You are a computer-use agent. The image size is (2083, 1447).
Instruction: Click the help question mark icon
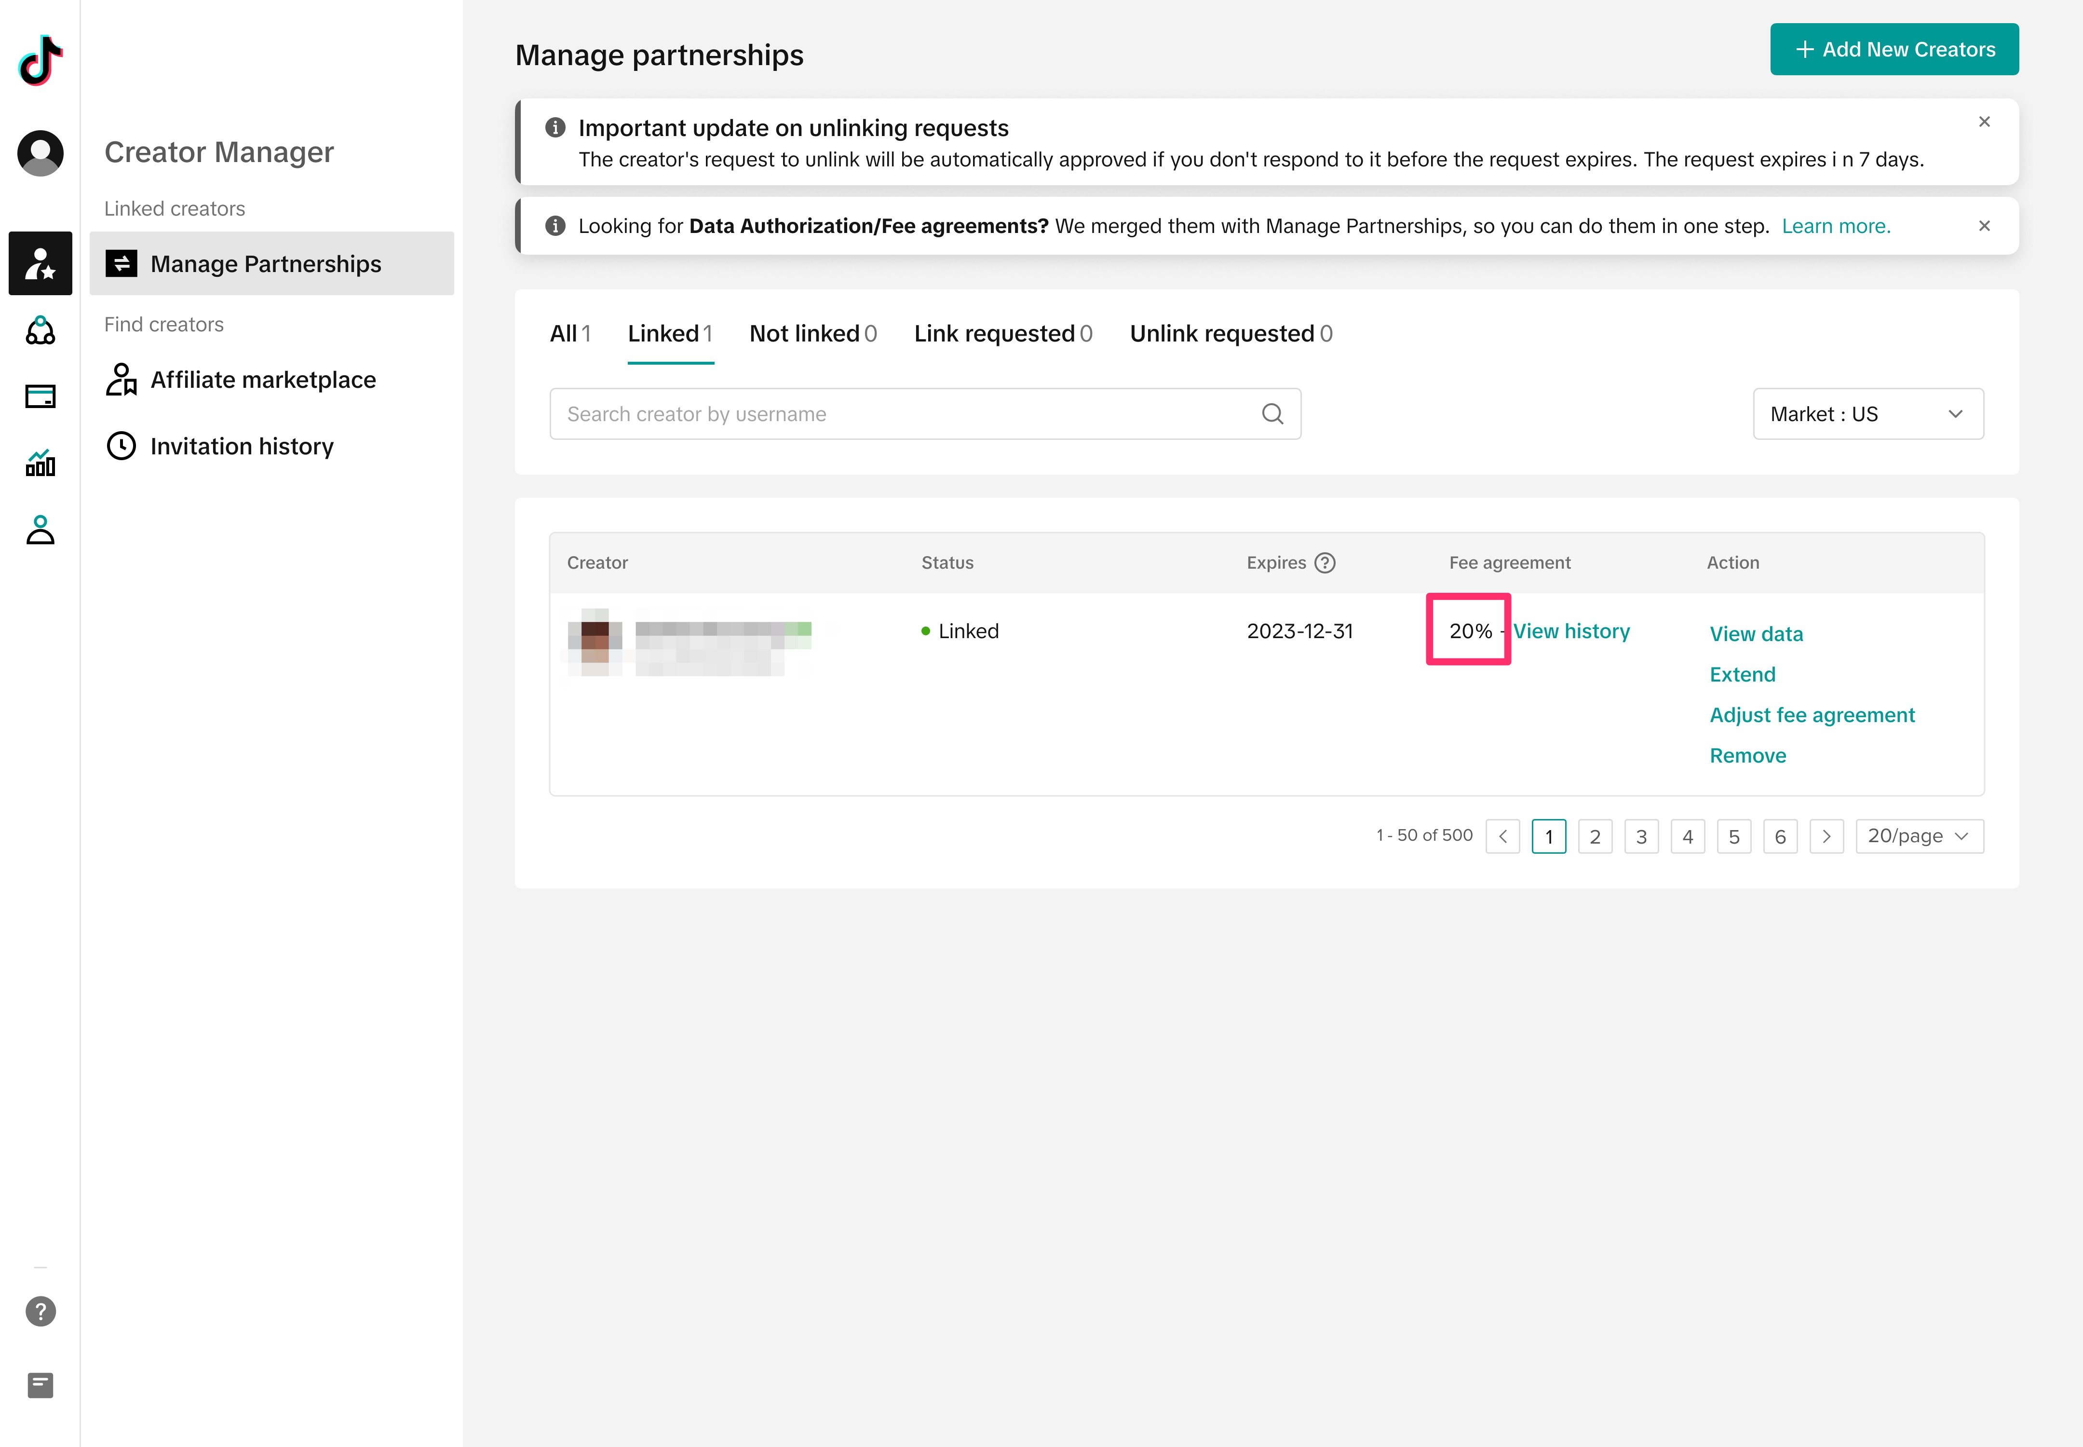(x=40, y=1311)
